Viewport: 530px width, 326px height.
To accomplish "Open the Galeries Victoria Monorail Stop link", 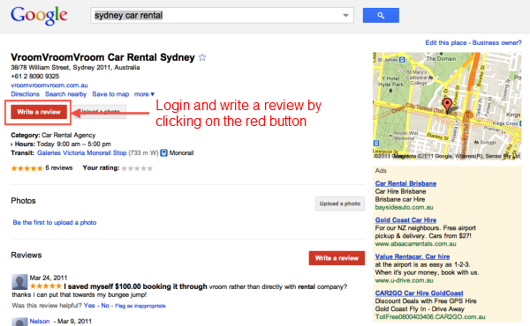I will point(82,152).
